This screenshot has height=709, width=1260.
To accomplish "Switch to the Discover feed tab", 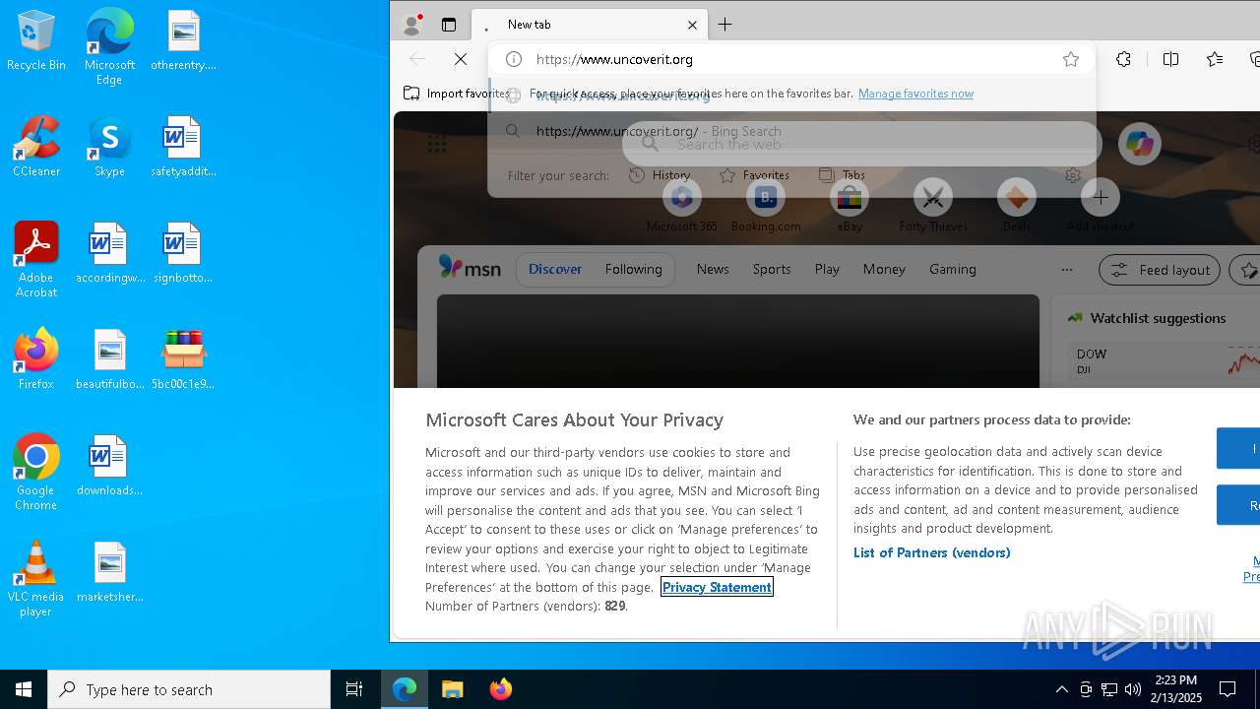I will click(x=555, y=269).
